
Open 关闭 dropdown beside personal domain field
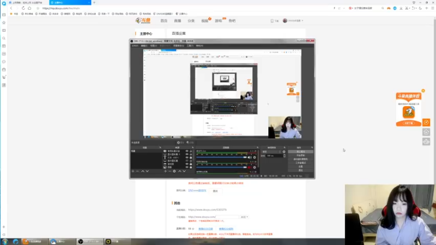pos(244,217)
